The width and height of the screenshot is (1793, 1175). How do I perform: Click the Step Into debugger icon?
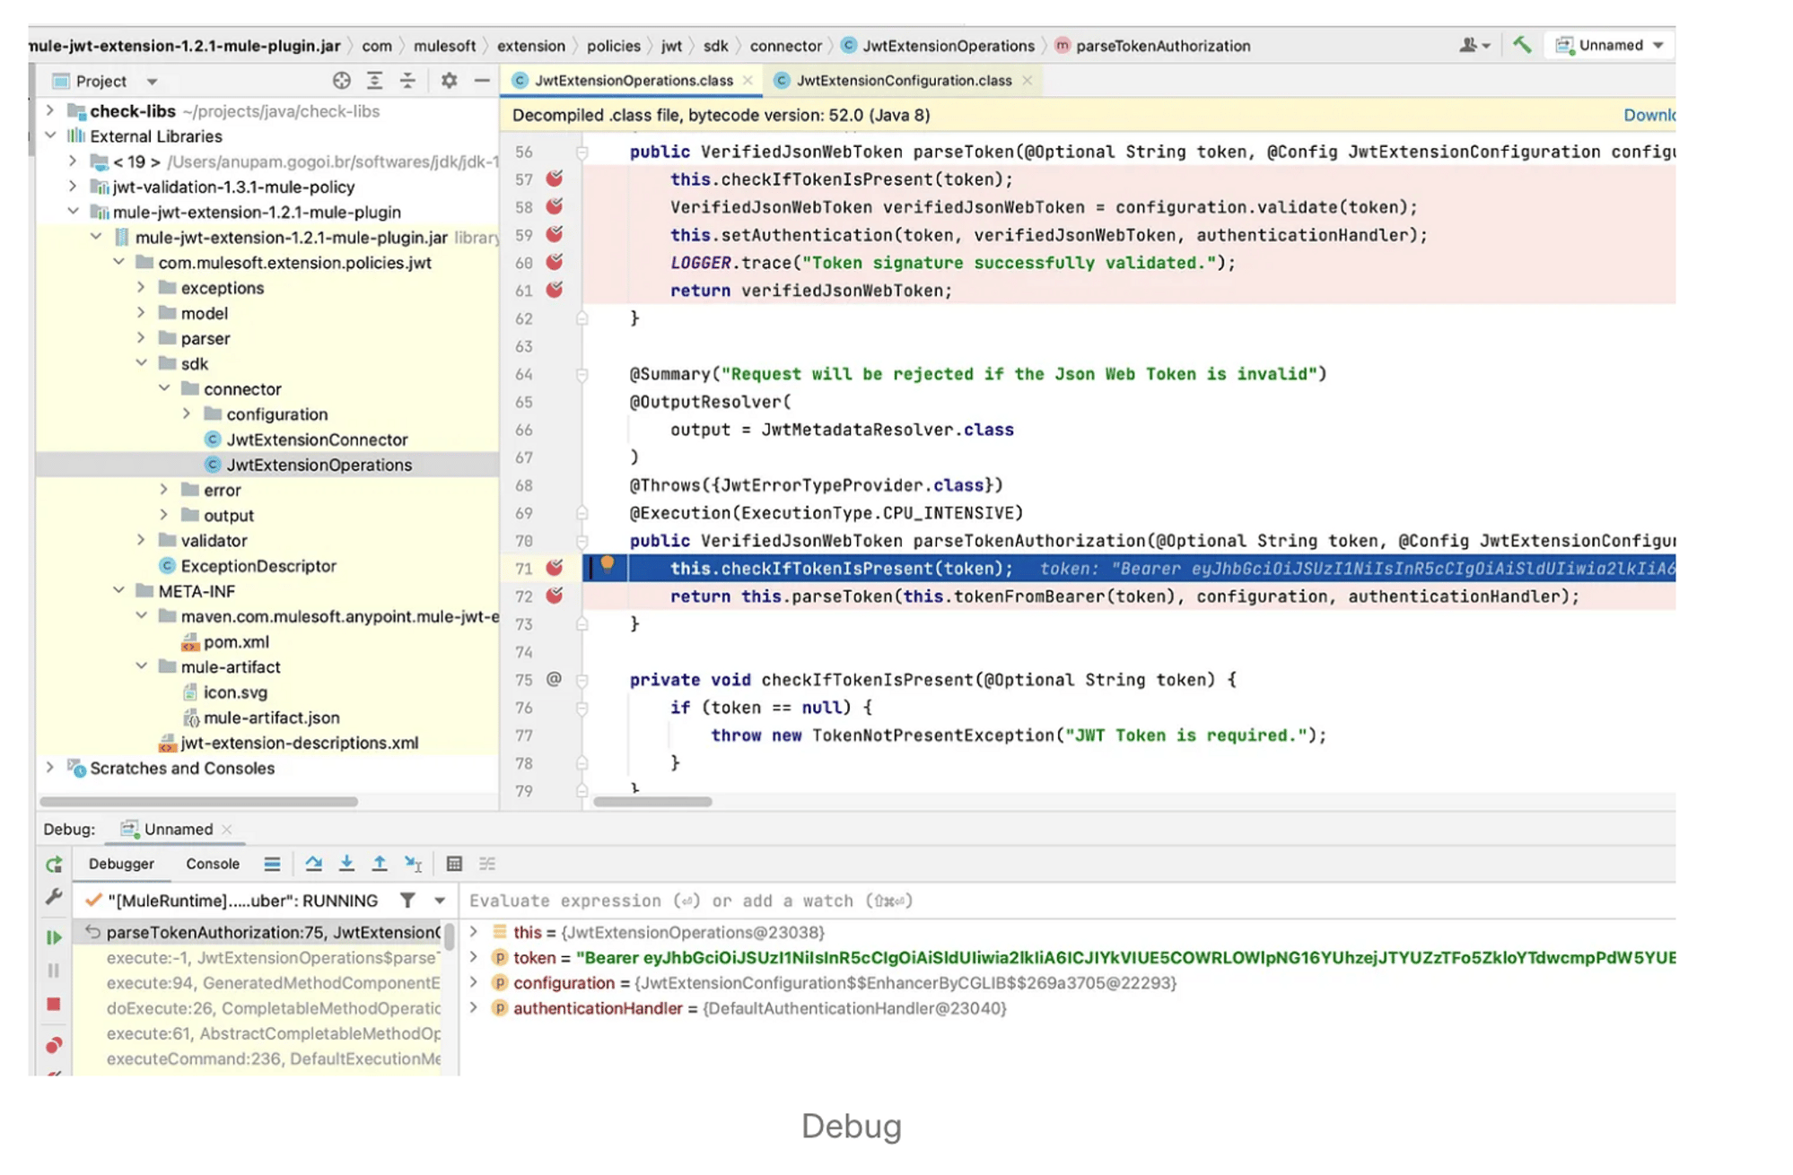(x=346, y=863)
